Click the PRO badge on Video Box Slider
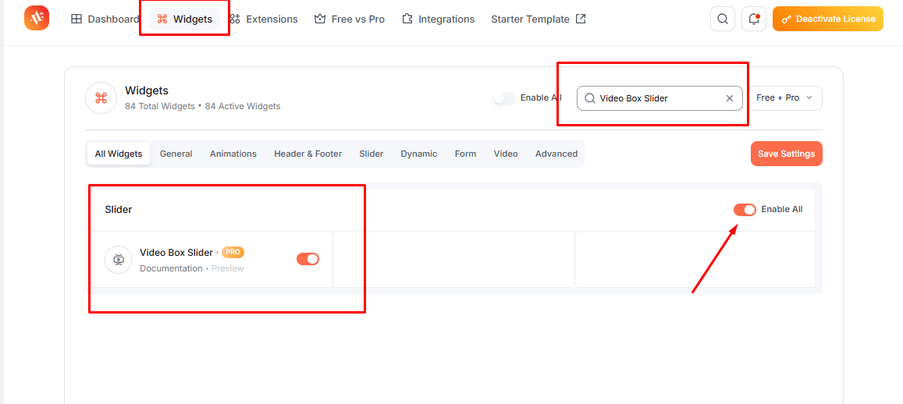Screen dimensions: 903x404 pyautogui.click(x=233, y=252)
